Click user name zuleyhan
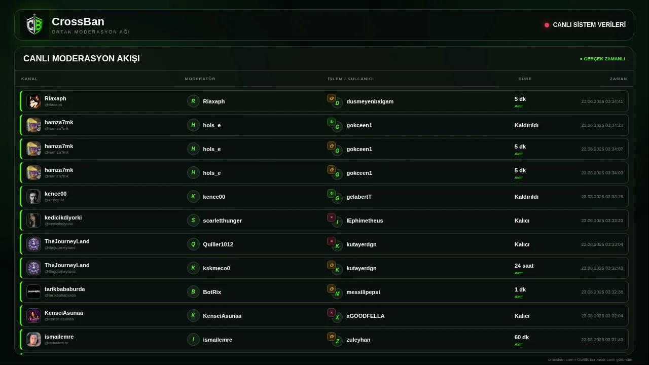 [358, 340]
